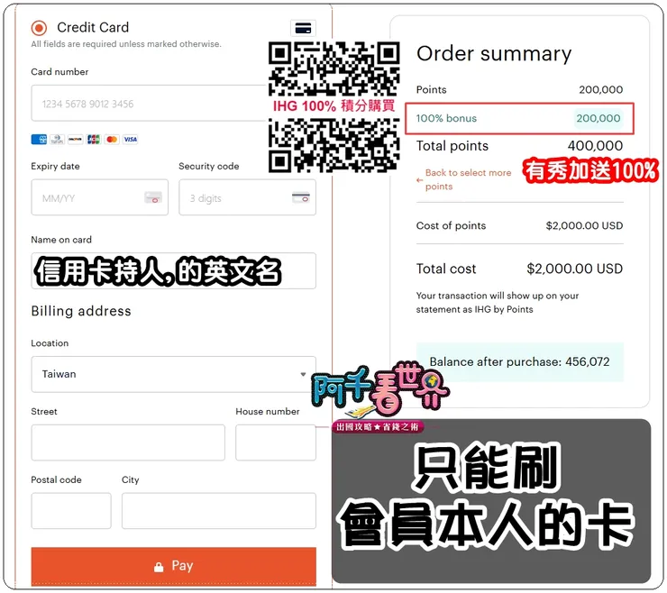
Task: Click the Name on card field
Action: click(174, 271)
